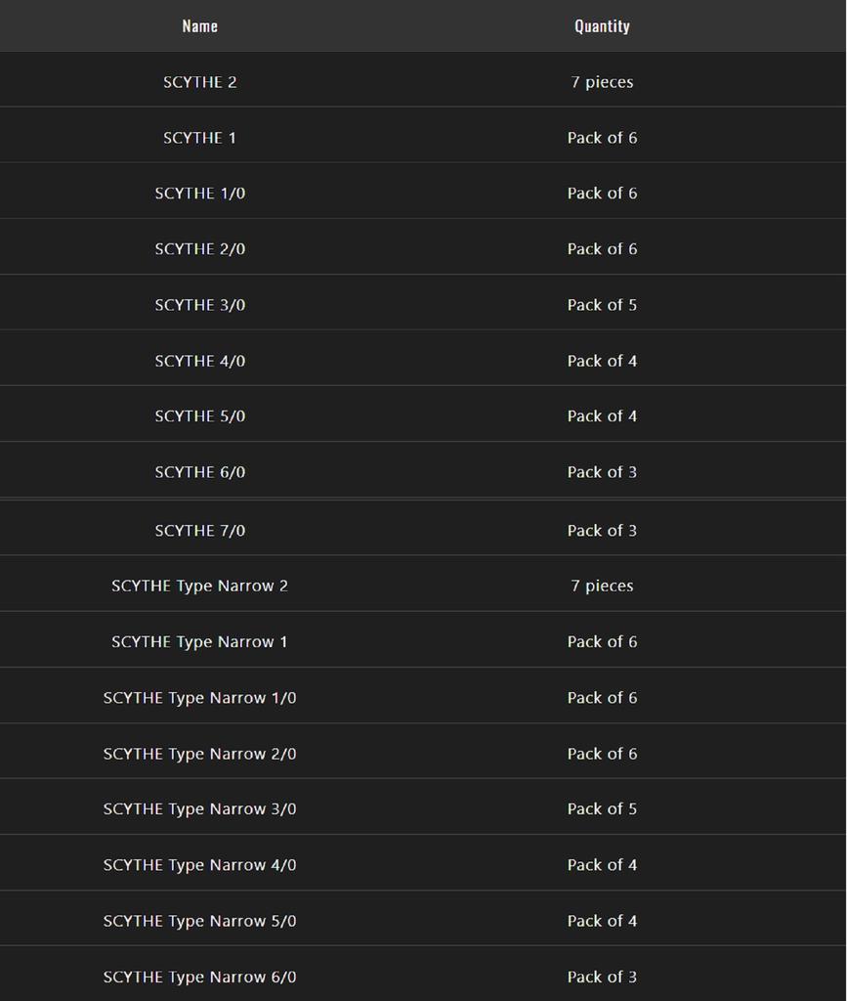This screenshot has width=847, height=1001.
Task: Click the SCYTHE Type Narrow 1/0 name
Action: point(199,698)
